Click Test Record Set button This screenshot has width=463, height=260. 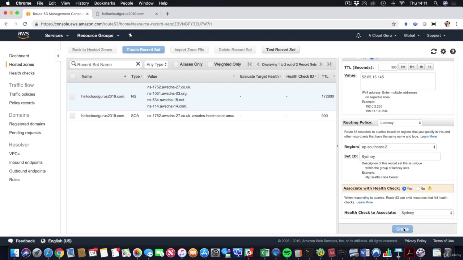[281, 50]
